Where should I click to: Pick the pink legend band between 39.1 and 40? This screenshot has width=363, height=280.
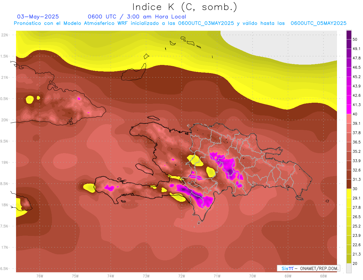(349, 119)
